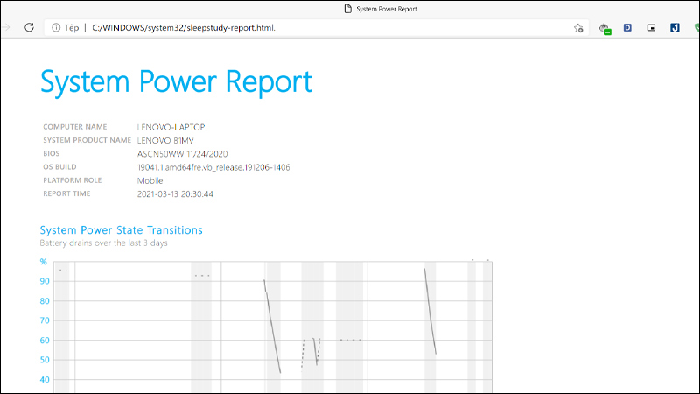This screenshot has width=700, height=394.
Task: Click the % axis label on chart
Action: pyautogui.click(x=43, y=262)
